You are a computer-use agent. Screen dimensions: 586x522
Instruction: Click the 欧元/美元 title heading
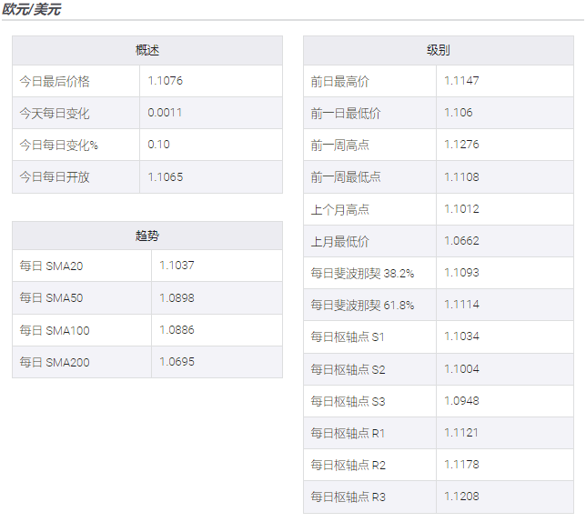coord(33,9)
